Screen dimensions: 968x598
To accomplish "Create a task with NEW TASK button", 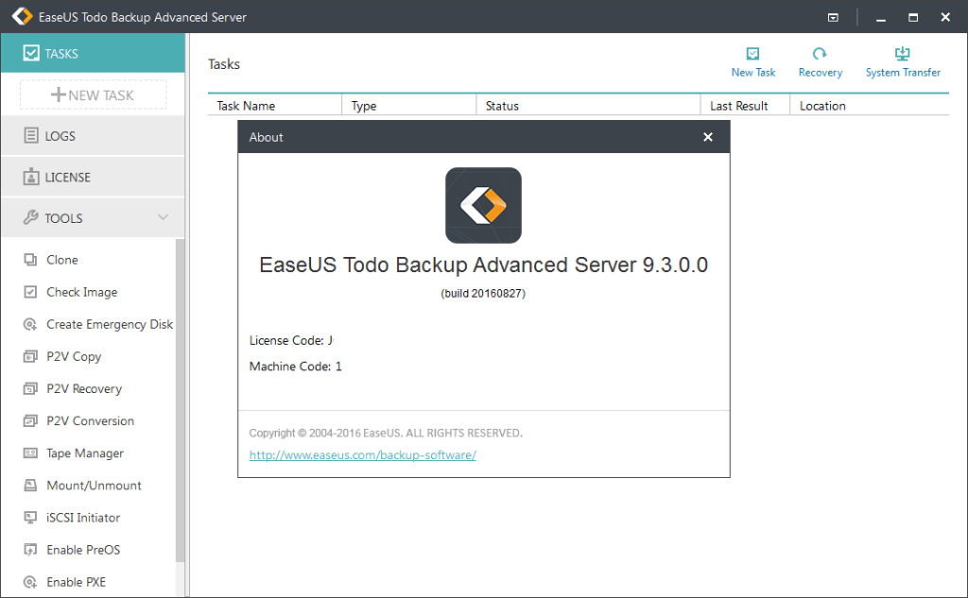I will [93, 95].
